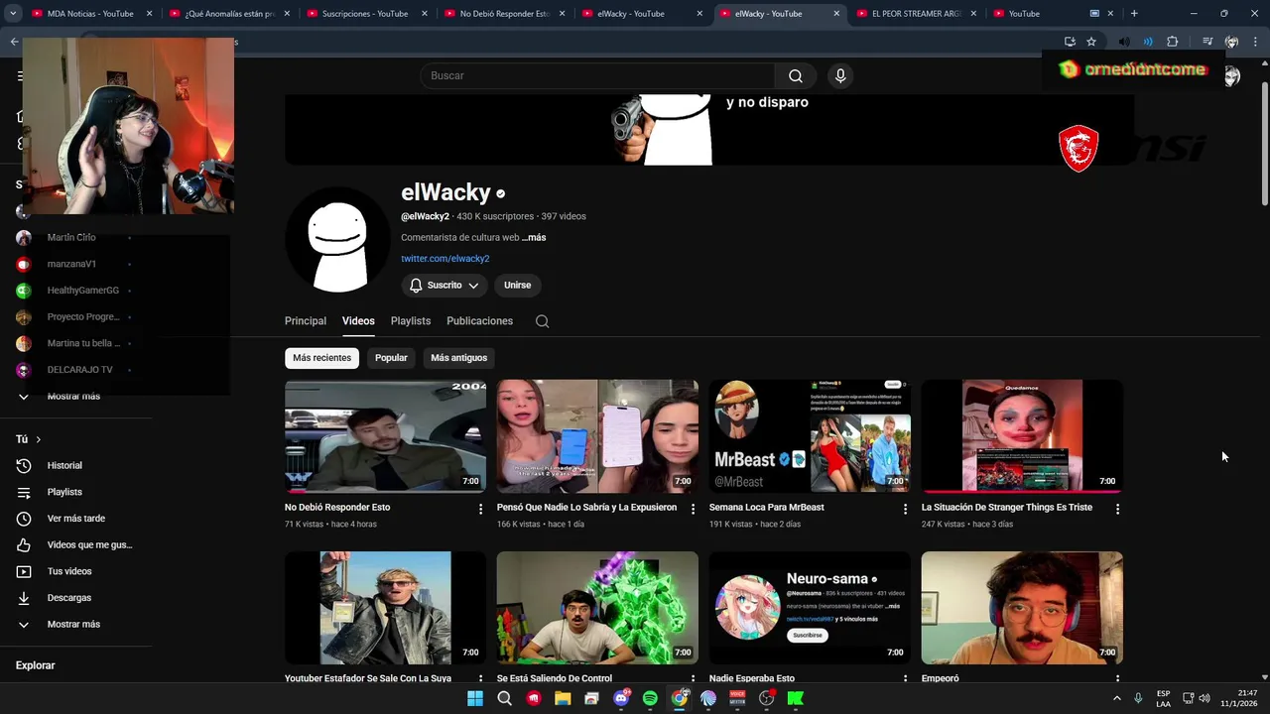The image size is (1270, 714).
Task: Open Se Está Saliendo De Control thumbnail
Action: click(597, 608)
